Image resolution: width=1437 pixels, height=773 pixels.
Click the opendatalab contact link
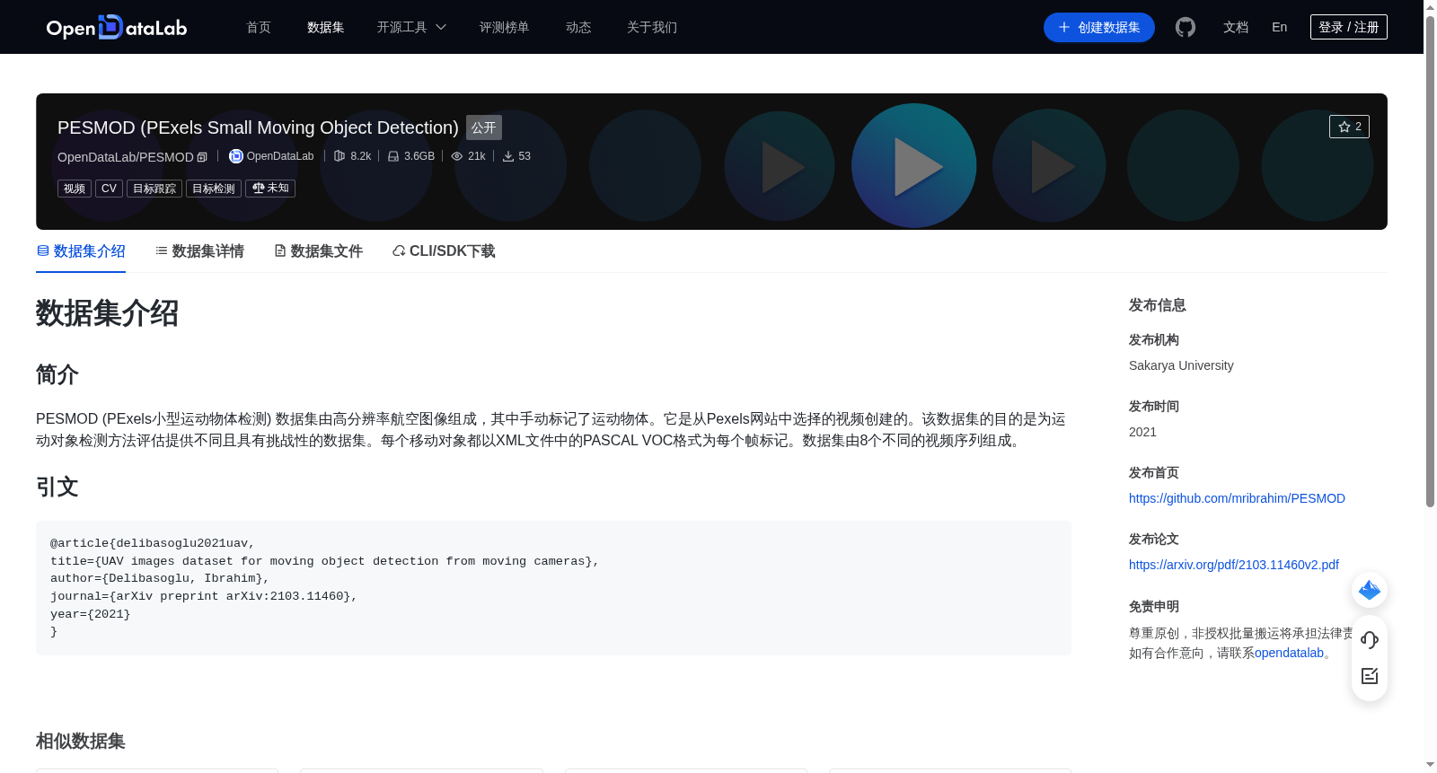coord(1289,653)
